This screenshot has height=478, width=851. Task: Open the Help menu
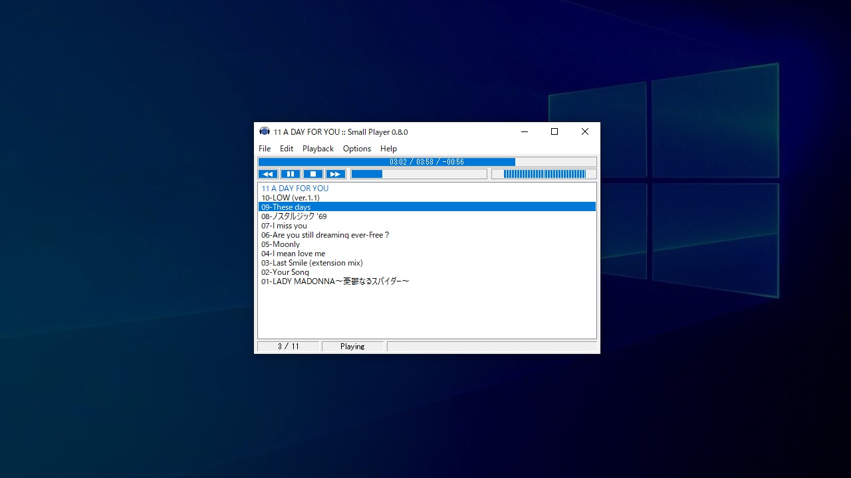click(388, 149)
